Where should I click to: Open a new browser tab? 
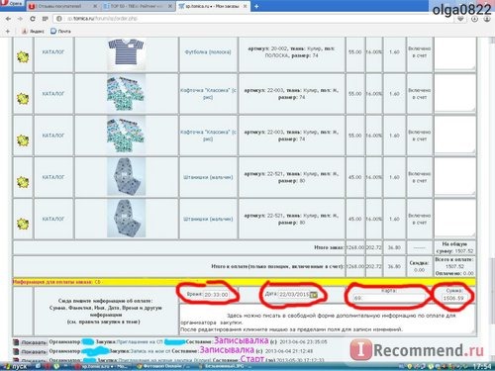(256, 6)
